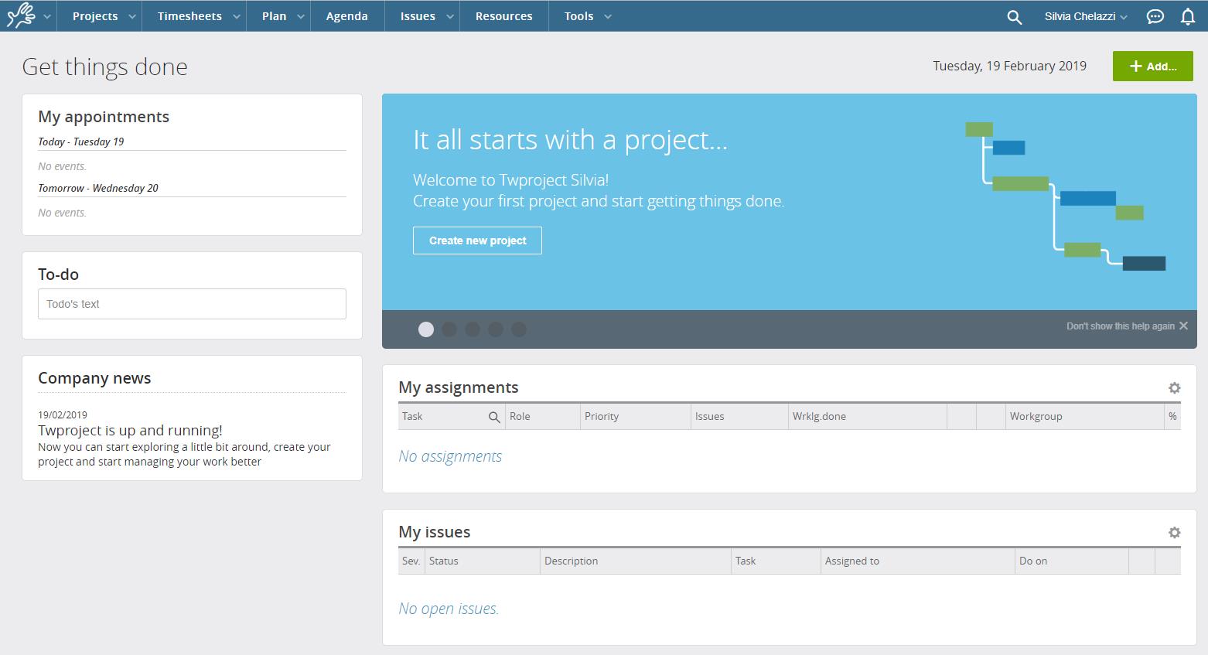The height and width of the screenshot is (655, 1208).
Task: Click the Task header in My issues
Action: (x=746, y=561)
